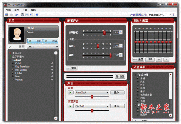Image resolution: width=181 pixels, height=124 pixels.
Task: Click the blue funnel filter icon
Action: 174,15
